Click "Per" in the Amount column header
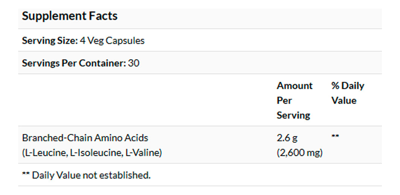Viewport: 400px width, 195px height. 284,100
